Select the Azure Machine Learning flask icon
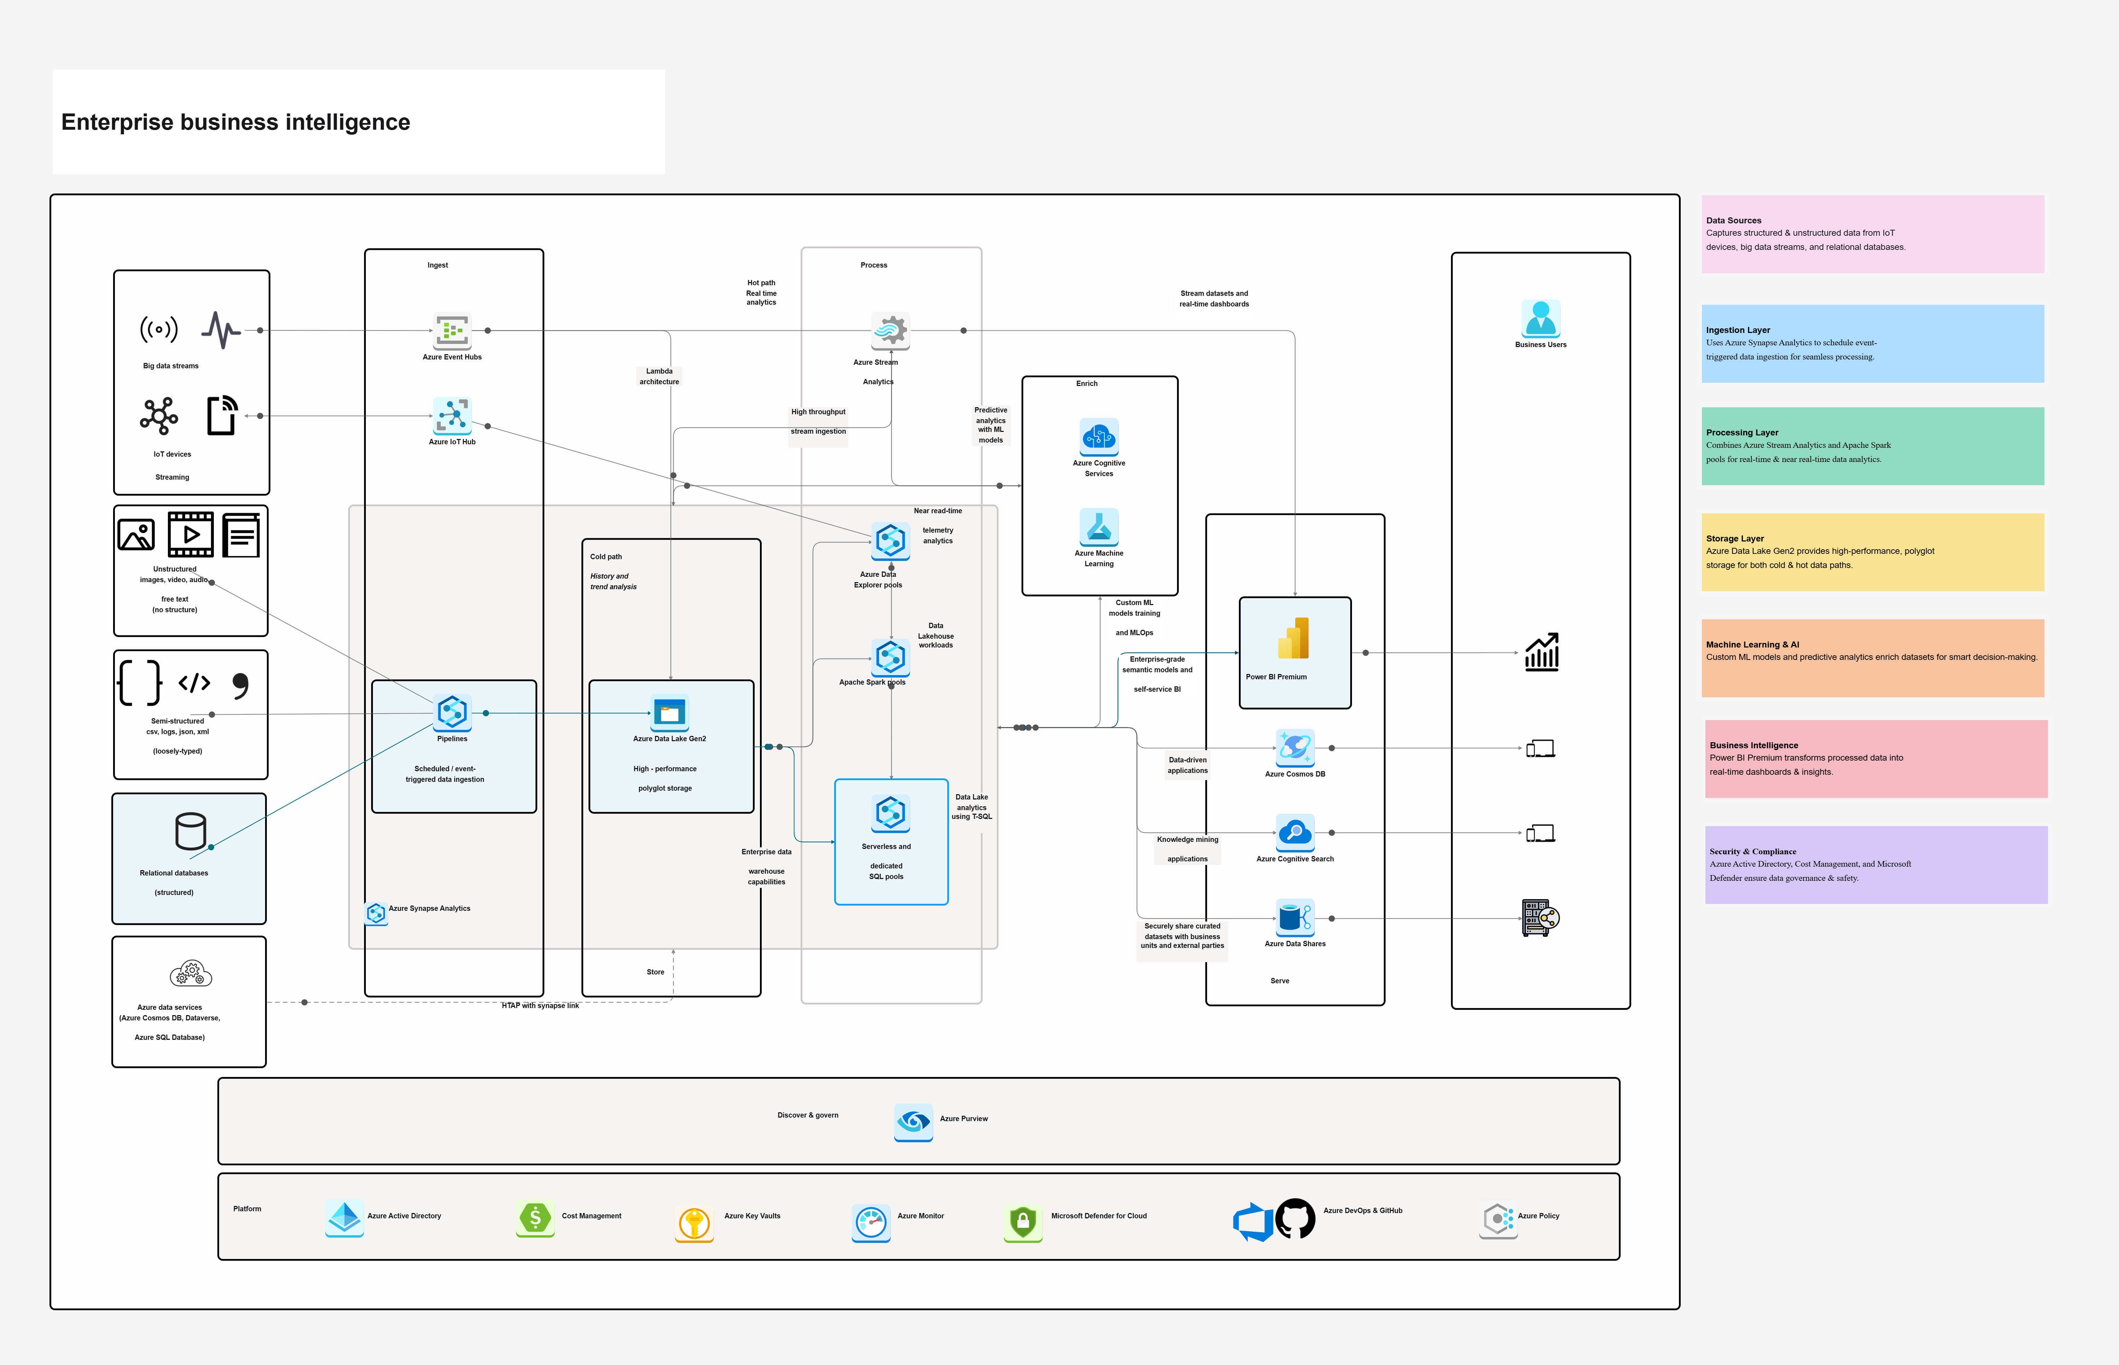The height and width of the screenshot is (1365, 2119). pos(1099,527)
